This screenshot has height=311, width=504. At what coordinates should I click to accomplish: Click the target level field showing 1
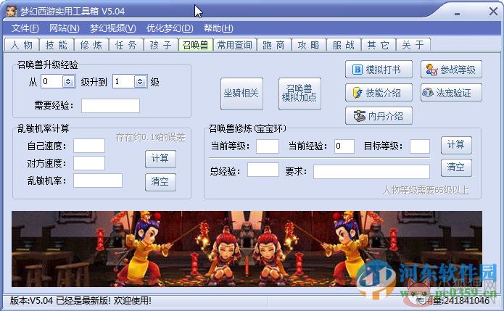pyautogui.click(x=124, y=82)
